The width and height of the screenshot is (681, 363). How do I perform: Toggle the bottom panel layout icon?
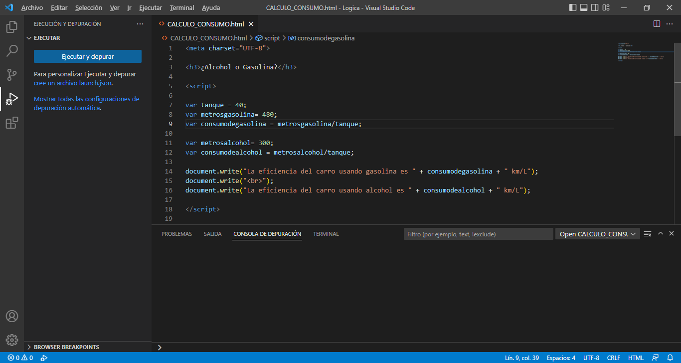(x=584, y=7)
